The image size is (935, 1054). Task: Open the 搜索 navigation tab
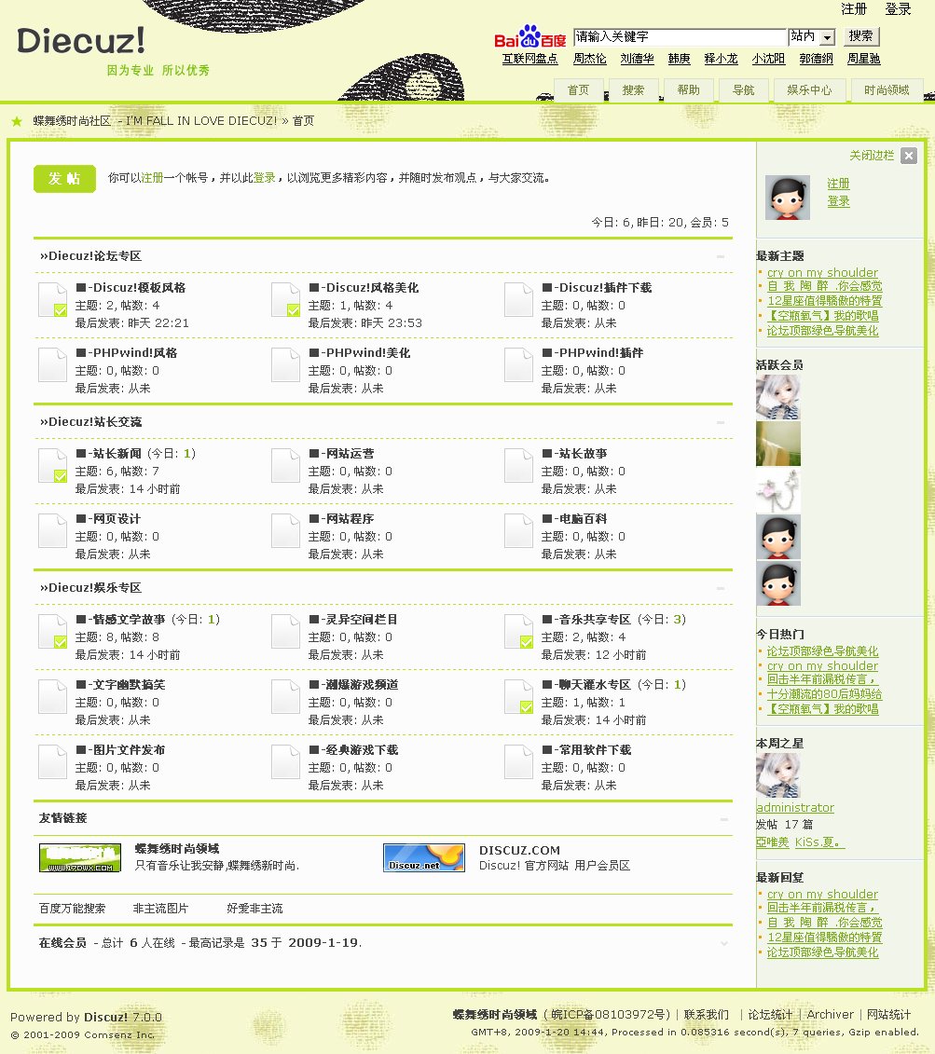[x=633, y=90]
